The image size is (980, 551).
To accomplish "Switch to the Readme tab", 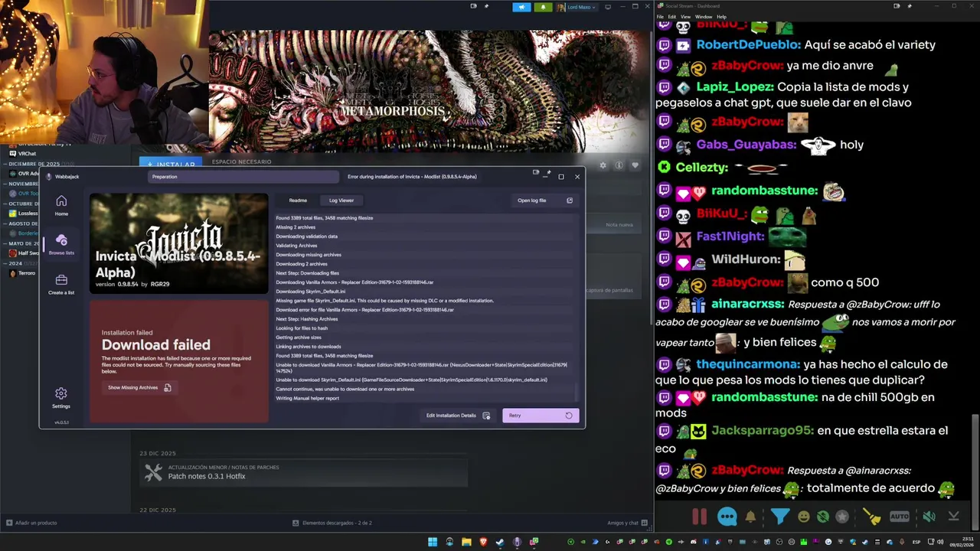I will coord(298,201).
